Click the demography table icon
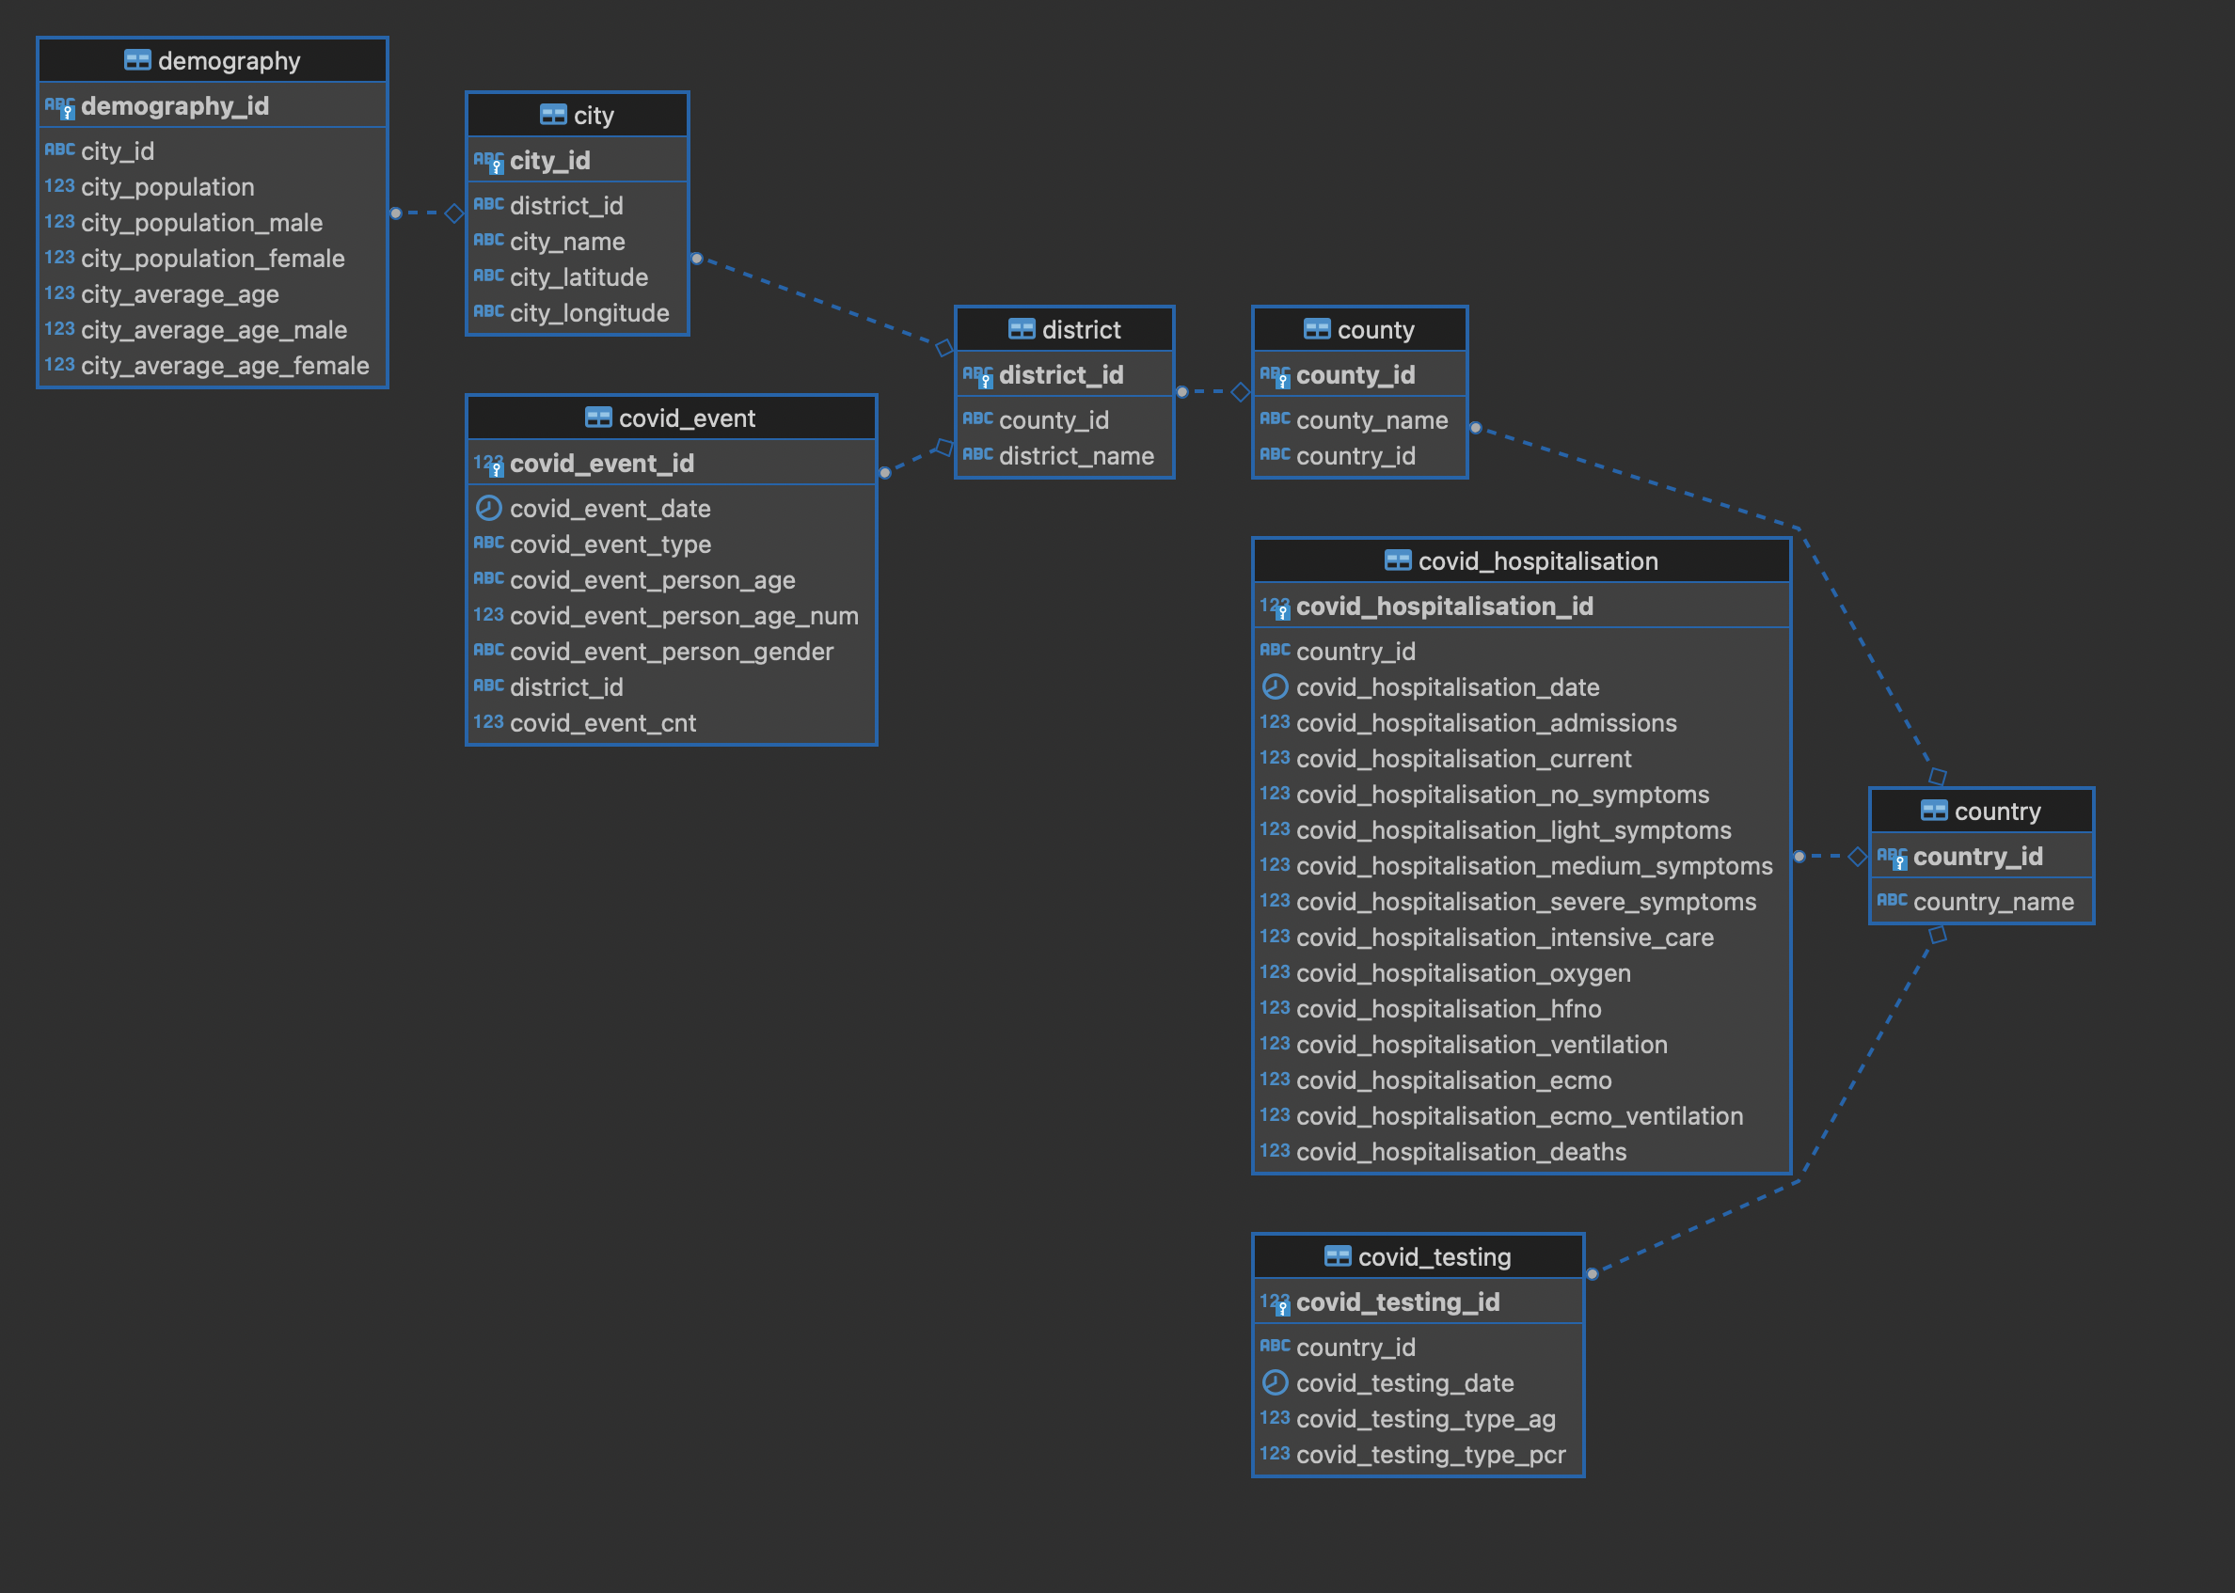The image size is (2235, 1593). (137, 61)
